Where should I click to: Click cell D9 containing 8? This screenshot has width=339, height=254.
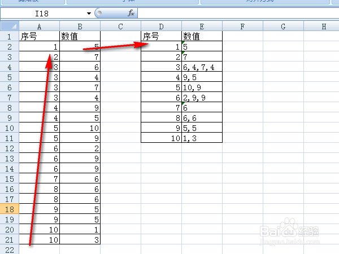(x=161, y=117)
